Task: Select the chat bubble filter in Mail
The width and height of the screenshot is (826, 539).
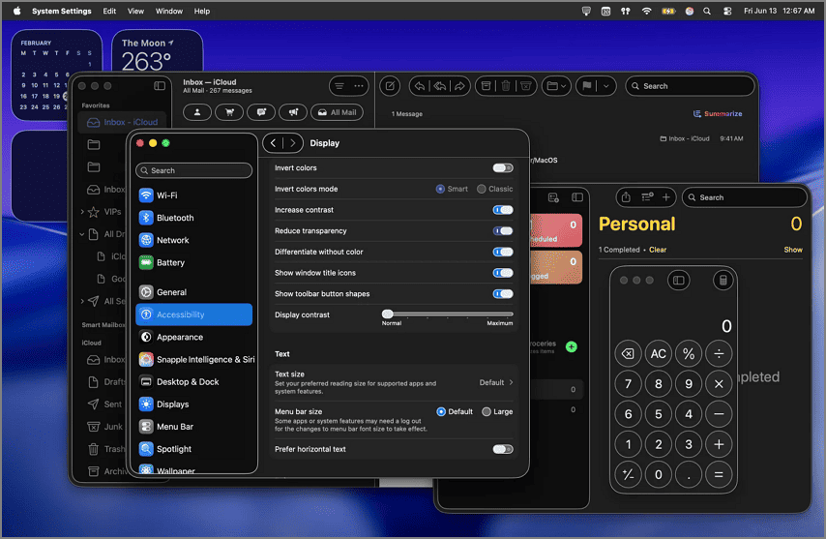Action: coord(262,112)
